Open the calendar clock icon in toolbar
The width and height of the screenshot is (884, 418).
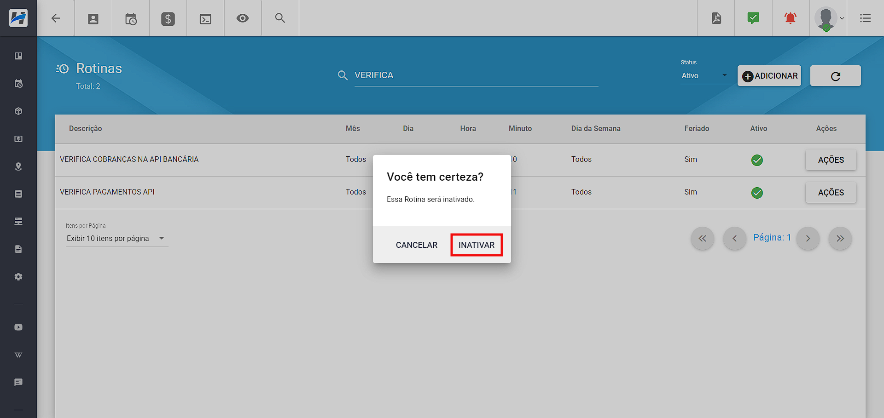(x=131, y=19)
